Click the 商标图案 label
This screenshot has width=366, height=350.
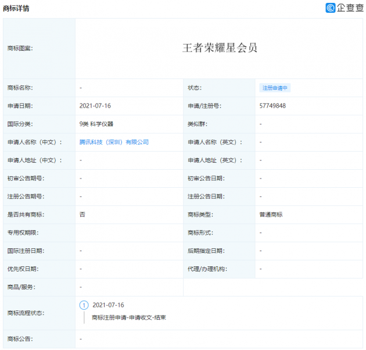[20, 48]
